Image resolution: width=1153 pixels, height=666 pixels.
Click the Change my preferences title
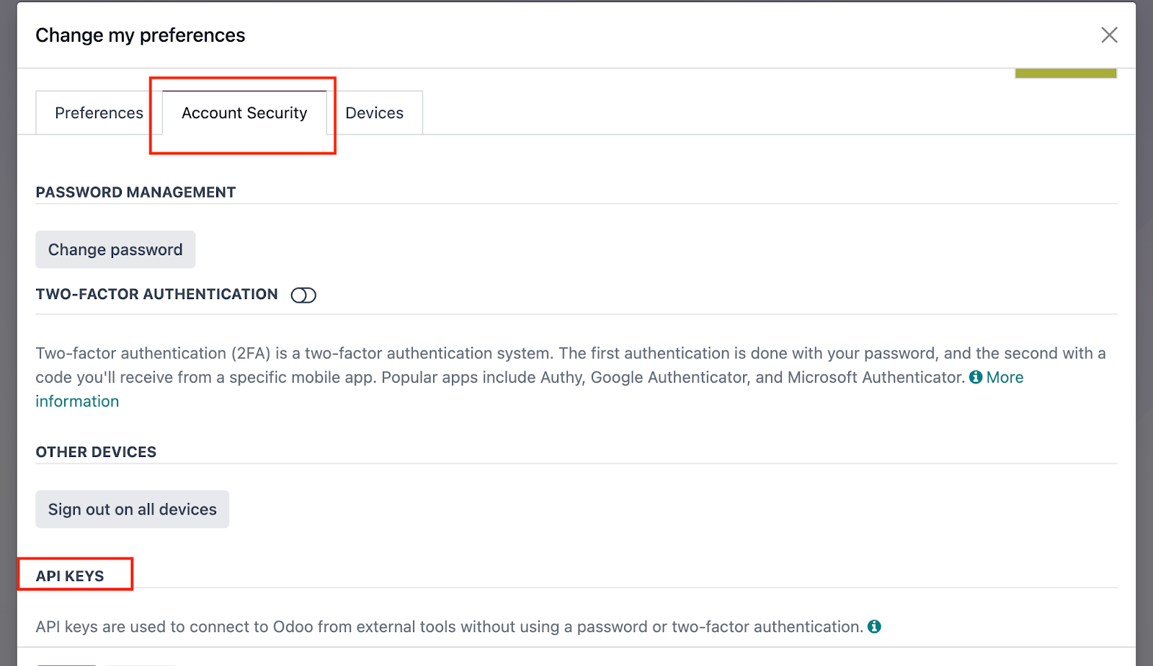pos(141,35)
